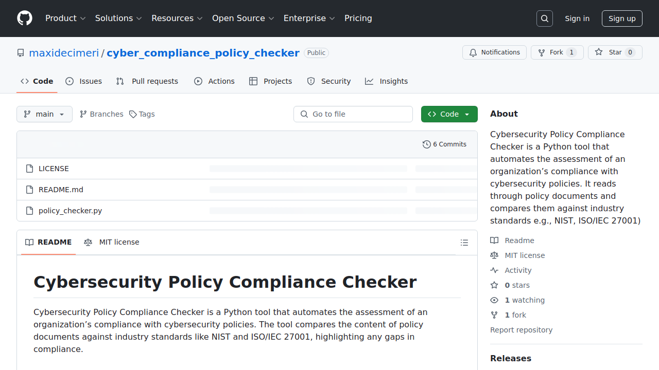This screenshot has width=659, height=370.
Task: Expand the Resources menu
Action: coord(177,18)
